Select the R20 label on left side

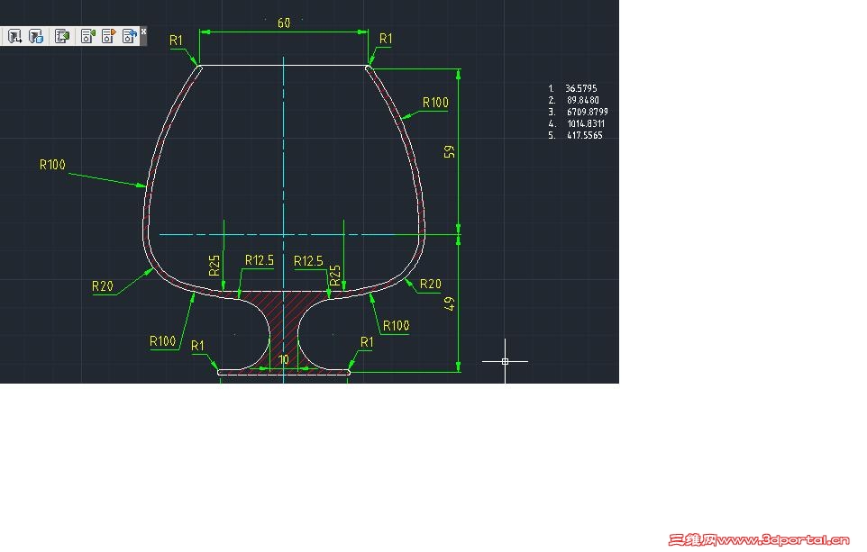[103, 286]
